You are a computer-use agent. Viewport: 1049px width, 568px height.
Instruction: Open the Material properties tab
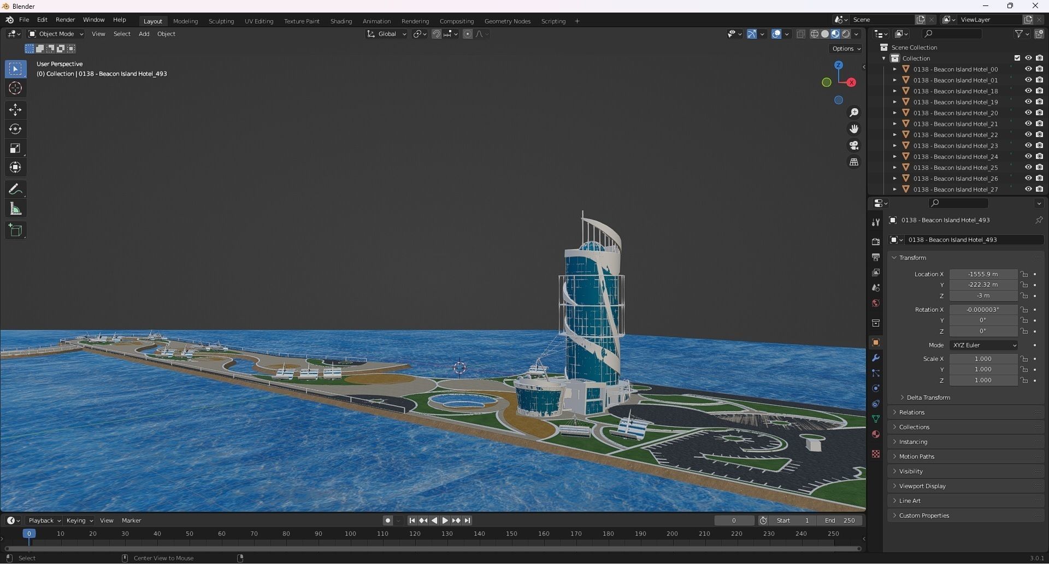tap(876, 434)
